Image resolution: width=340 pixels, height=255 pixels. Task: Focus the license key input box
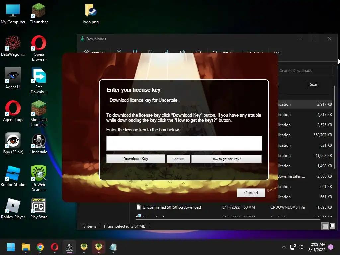click(x=184, y=143)
